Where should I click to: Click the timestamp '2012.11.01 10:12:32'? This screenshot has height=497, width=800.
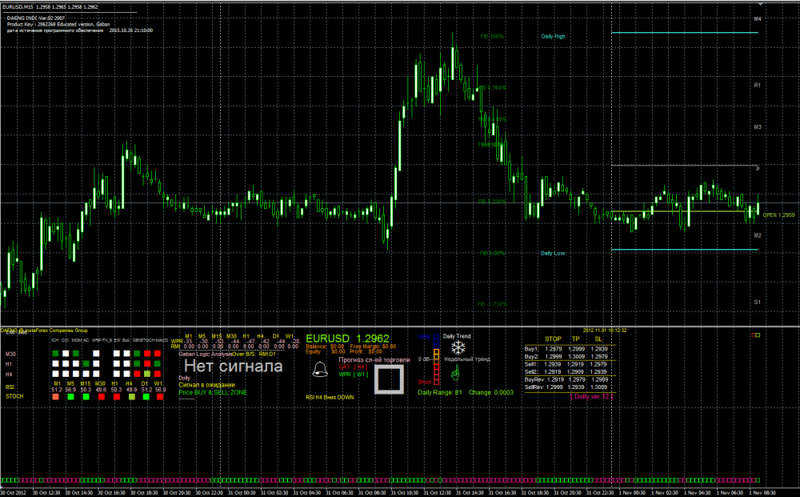click(605, 331)
